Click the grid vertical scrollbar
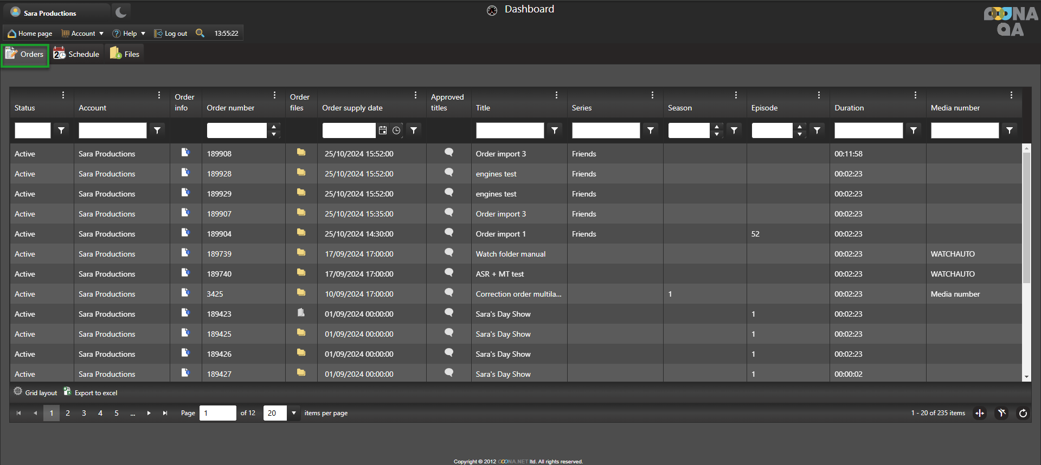 click(1026, 217)
